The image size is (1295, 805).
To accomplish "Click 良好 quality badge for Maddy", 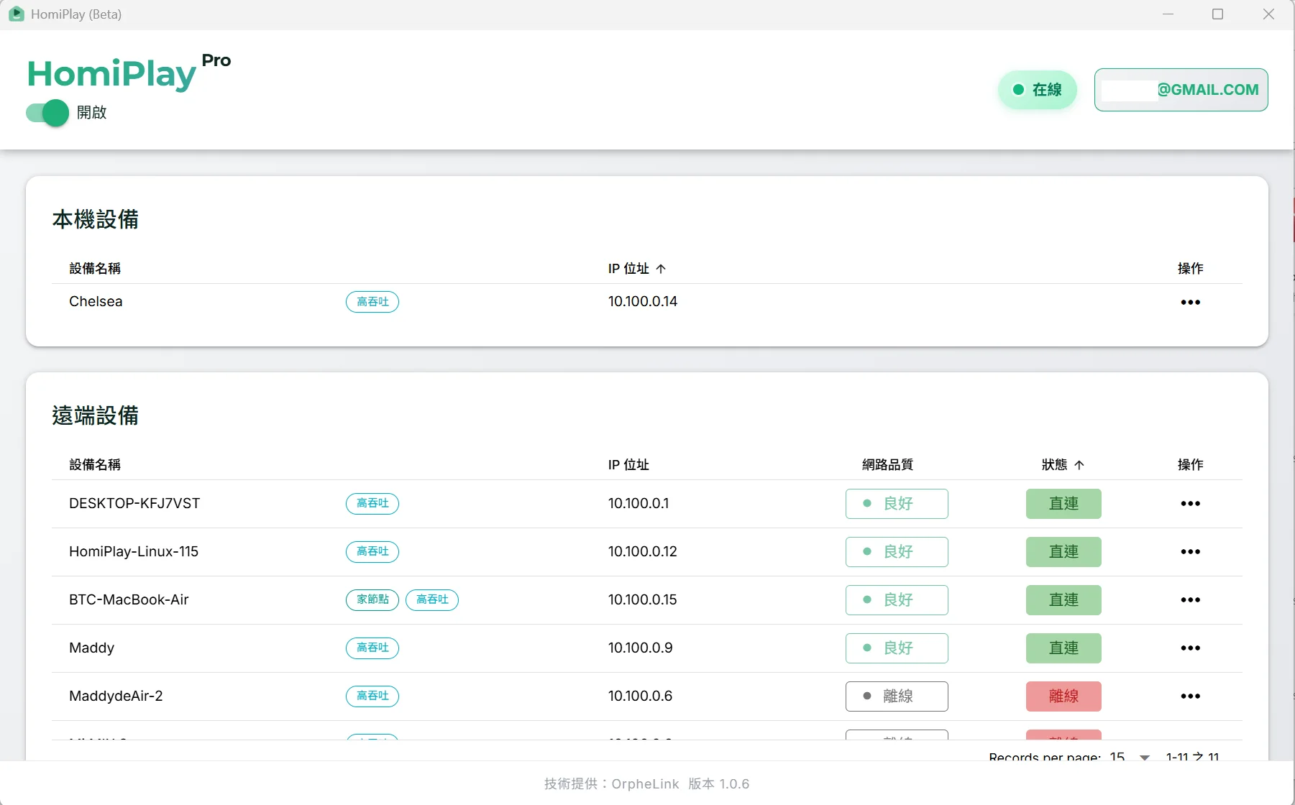I will (x=897, y=648).
